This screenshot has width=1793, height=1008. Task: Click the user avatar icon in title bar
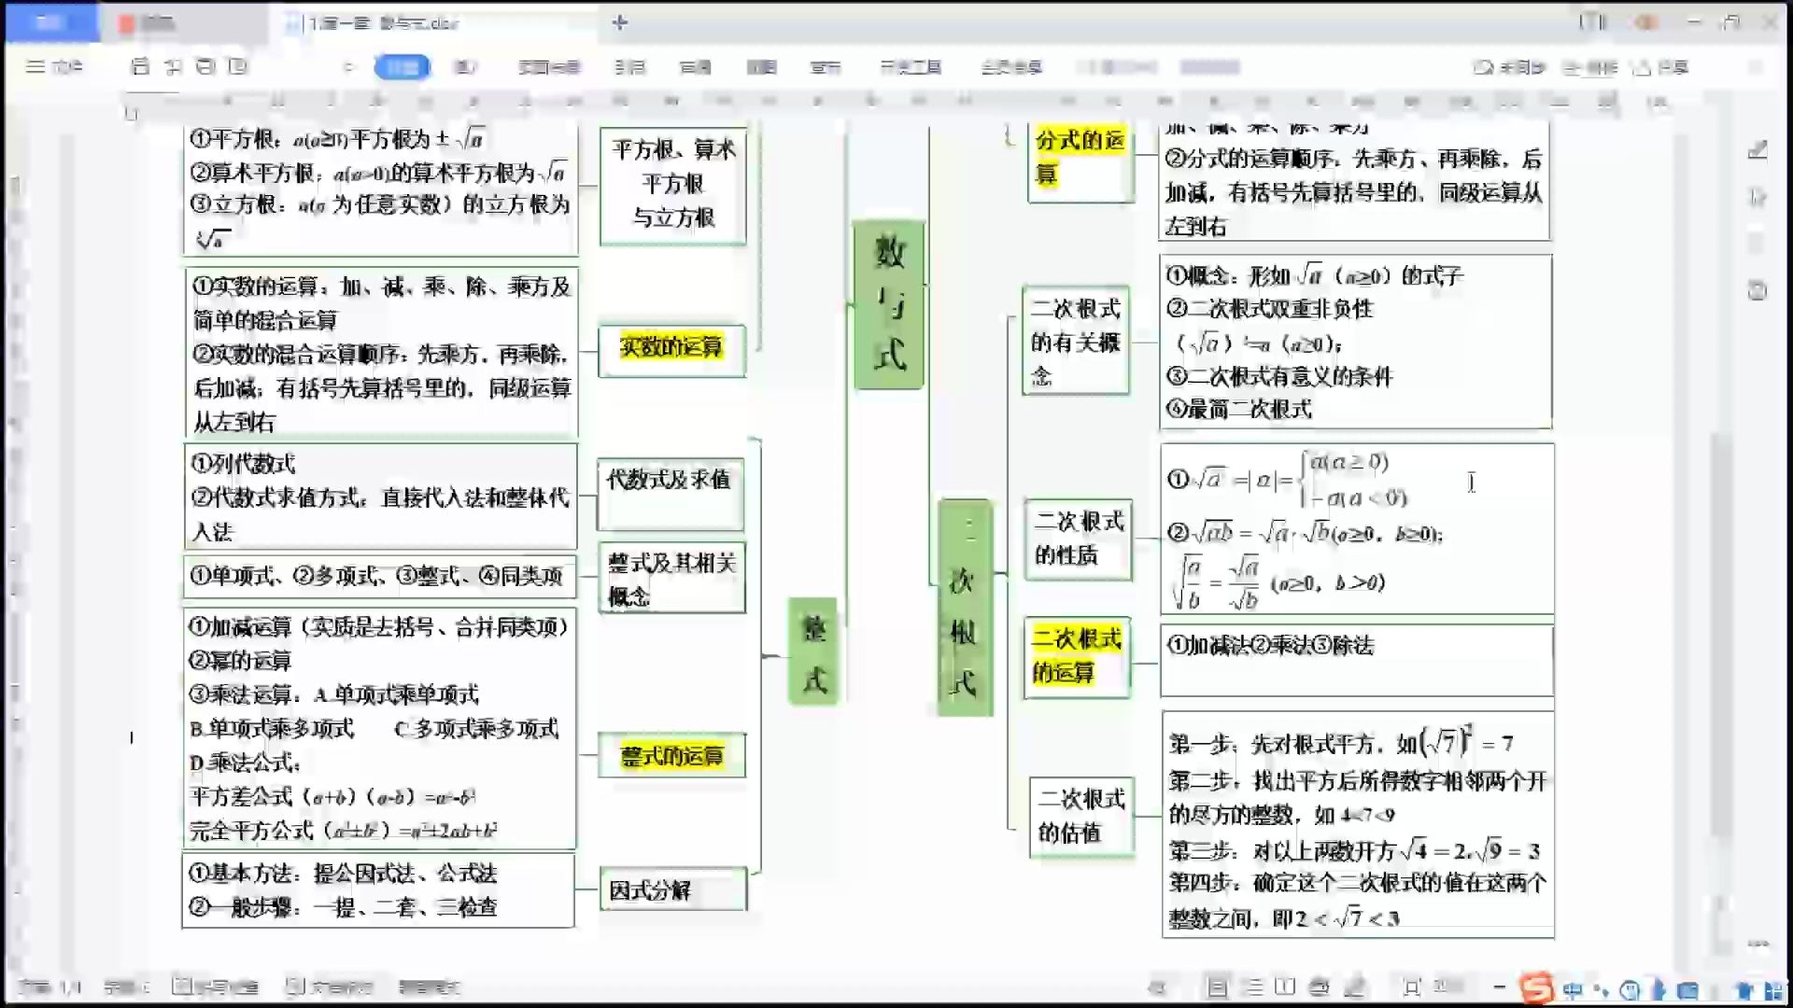(x=1646, y=22)
